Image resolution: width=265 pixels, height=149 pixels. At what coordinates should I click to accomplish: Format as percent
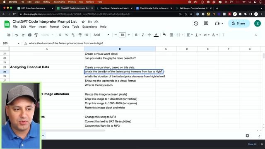pos(66,35)
